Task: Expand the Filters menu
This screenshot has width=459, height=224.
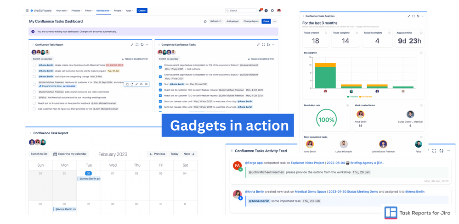Action: (x=89, y=11)
